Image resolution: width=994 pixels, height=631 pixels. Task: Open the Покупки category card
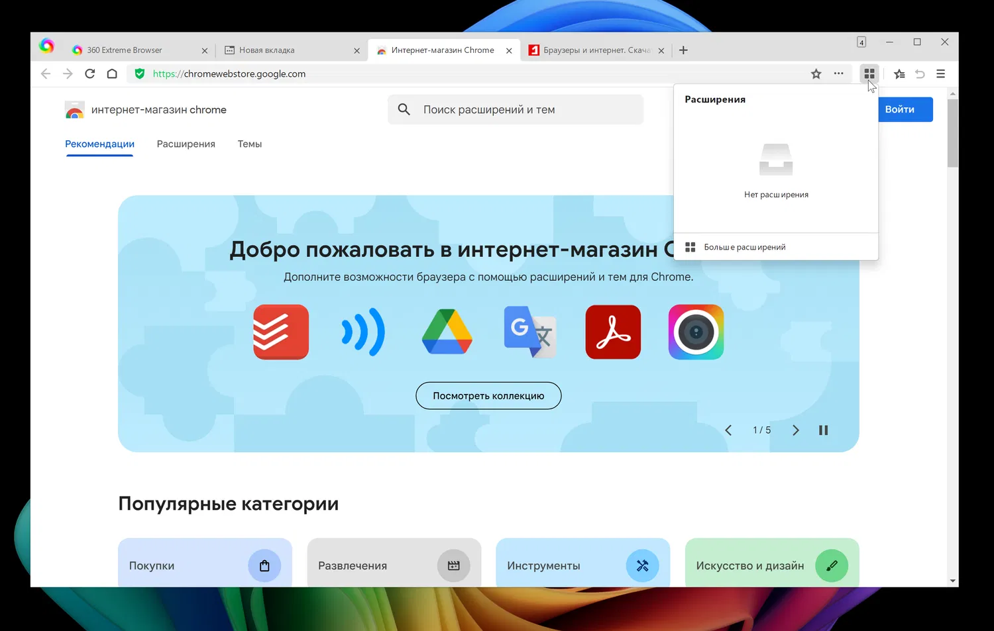point(205,563)
